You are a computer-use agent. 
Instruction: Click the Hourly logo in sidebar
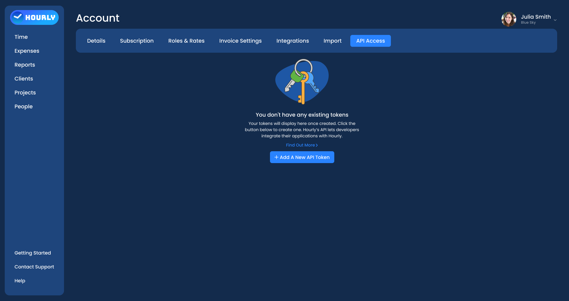(34, 17)
